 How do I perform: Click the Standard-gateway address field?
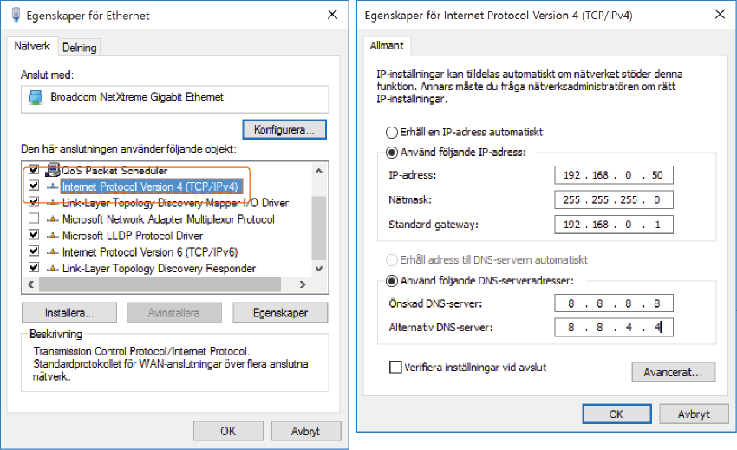(x=613, y=226)
